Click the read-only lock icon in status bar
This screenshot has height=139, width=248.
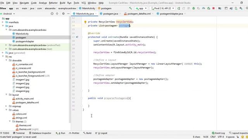point(238,137)
